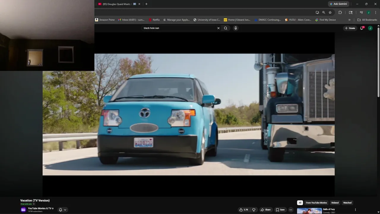Image resolution: width=380 pixels, height=214 pixels.
Task: Click the scrollbar down arrow
Action: click(x=379, y=212)
